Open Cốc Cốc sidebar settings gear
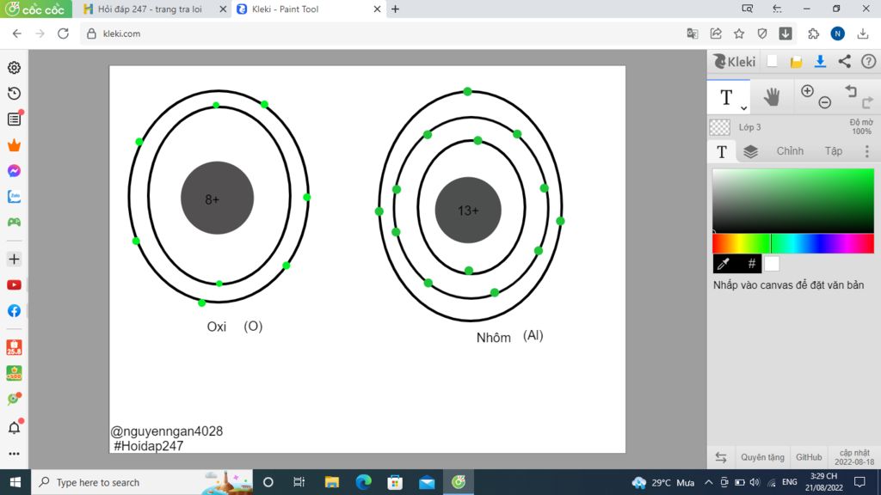Image resolution: width=881 pixels, height=495 pixels. point(14,67)
